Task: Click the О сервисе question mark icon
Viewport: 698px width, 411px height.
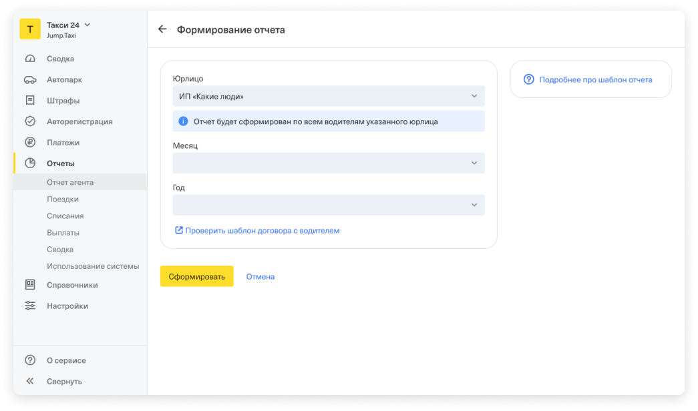Action: coord(30,360)
